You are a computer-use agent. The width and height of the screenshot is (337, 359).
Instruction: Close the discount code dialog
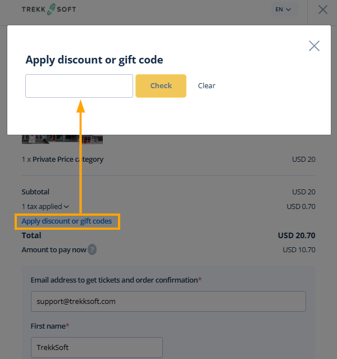[314, 46]
